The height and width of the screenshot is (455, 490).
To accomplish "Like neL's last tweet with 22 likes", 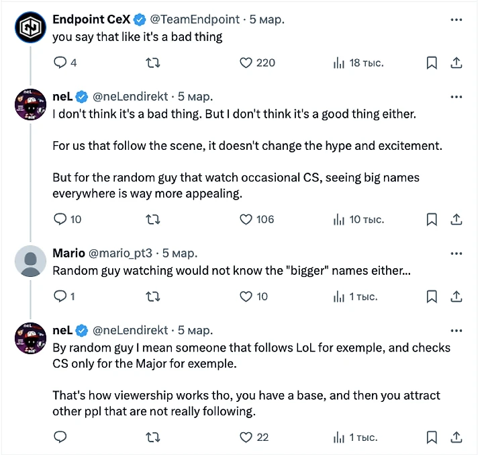I will pos(246,437).
